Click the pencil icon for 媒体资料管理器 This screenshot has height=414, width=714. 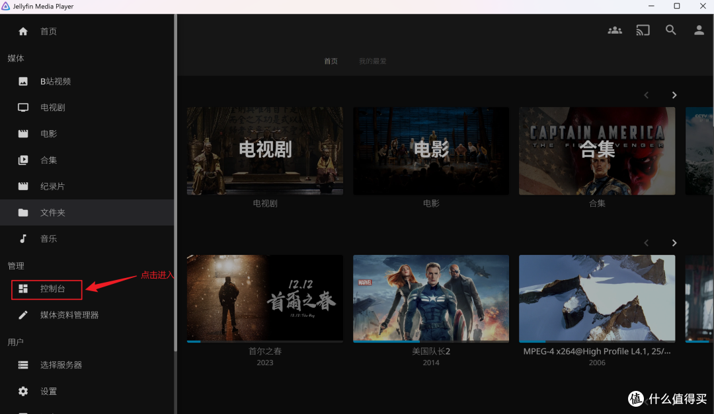point(22,315)
